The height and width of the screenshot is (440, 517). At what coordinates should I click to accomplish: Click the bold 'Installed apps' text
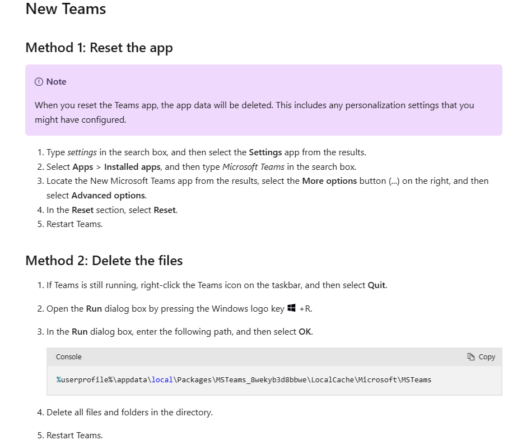tap(132, 167)
